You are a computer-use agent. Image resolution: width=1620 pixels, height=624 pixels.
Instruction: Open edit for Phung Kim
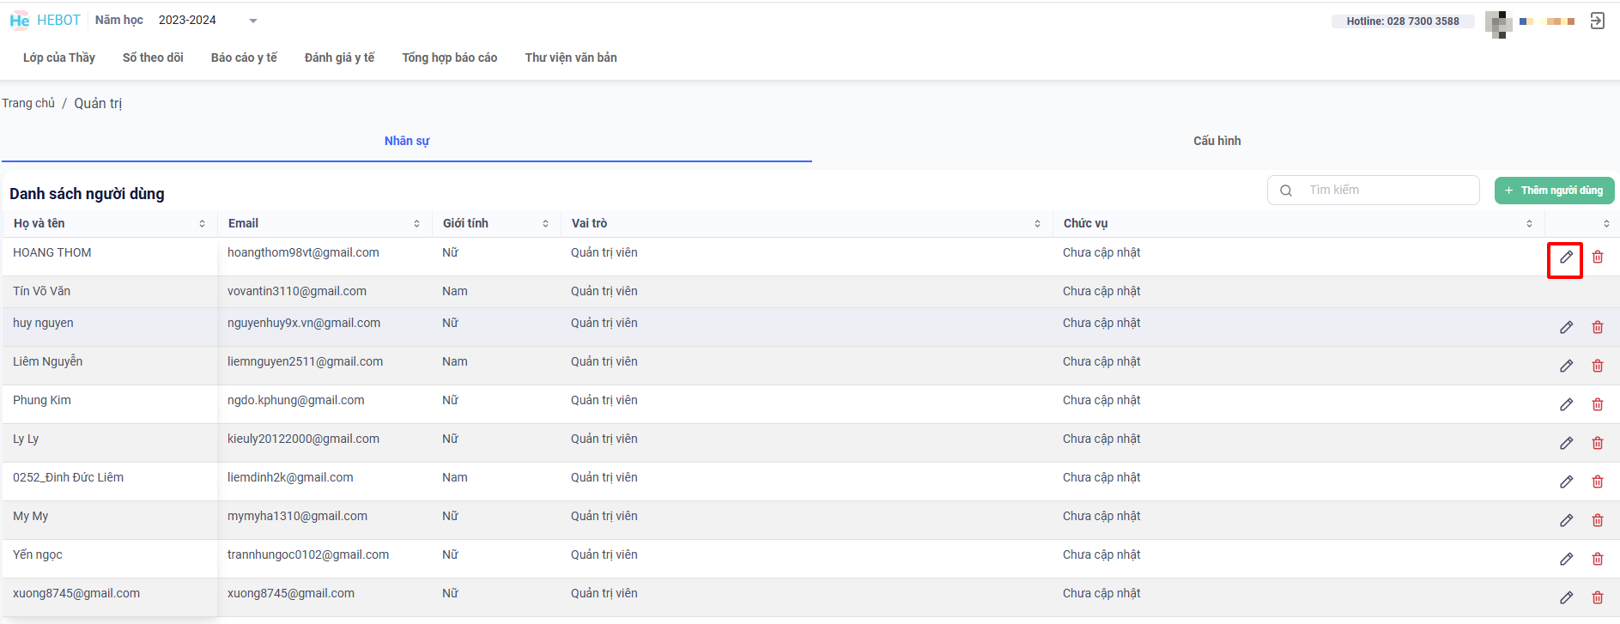point(1566,404)
